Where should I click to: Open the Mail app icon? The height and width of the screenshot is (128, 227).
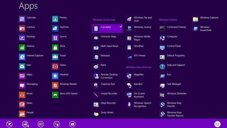pos(22,66)
